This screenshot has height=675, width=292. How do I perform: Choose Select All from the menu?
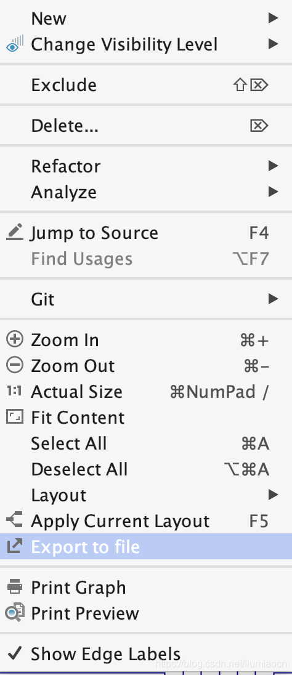tap(146, 443)
